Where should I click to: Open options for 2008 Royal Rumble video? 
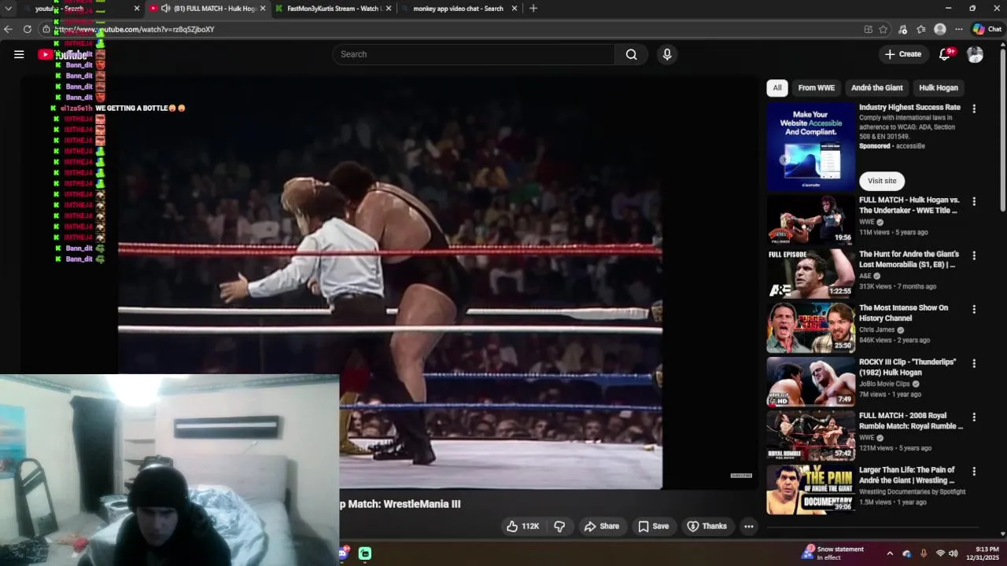pyautogui.click(x=974, y=417)
